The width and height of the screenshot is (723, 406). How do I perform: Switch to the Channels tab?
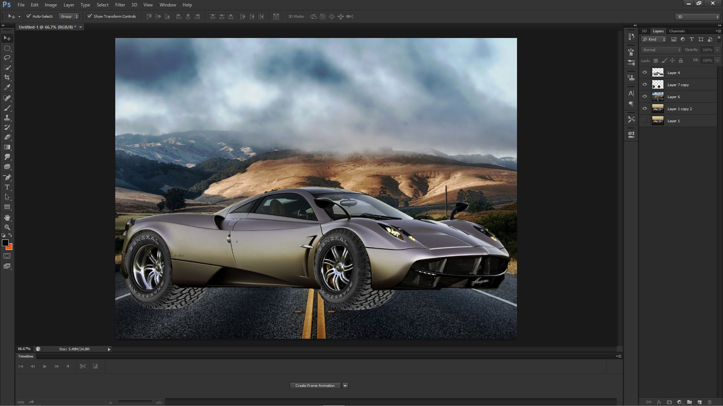point(677,31)
